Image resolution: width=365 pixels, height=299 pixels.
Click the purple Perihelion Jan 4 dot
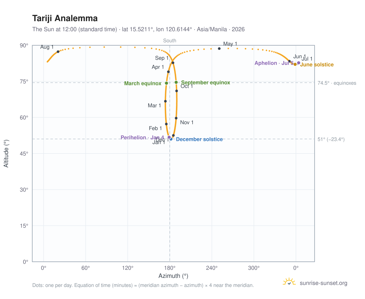[169, 137]
